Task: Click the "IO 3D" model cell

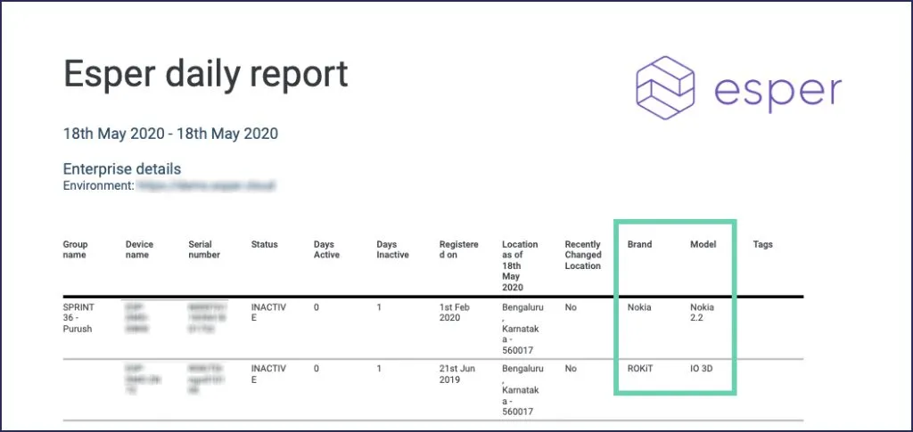Action: [703, 369]
